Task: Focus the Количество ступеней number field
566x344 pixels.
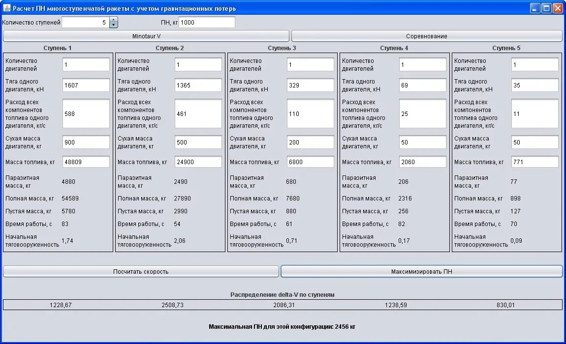Action: click(86, 22)
